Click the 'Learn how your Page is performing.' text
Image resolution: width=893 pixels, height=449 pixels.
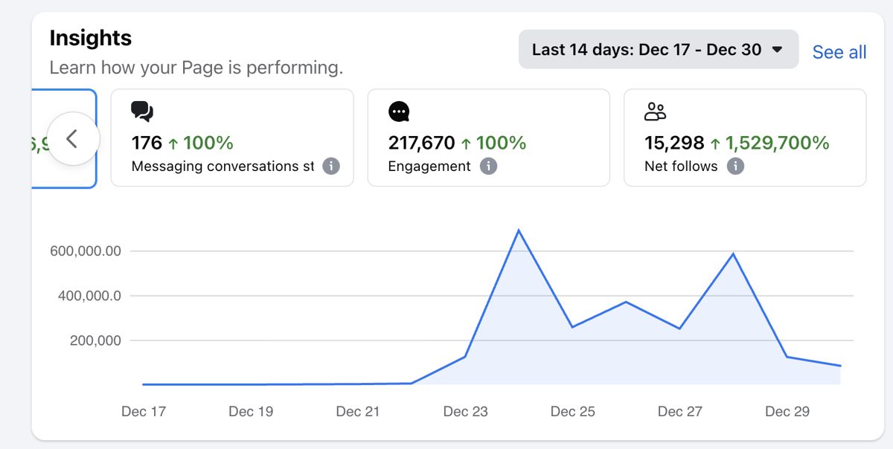[196, 68]
